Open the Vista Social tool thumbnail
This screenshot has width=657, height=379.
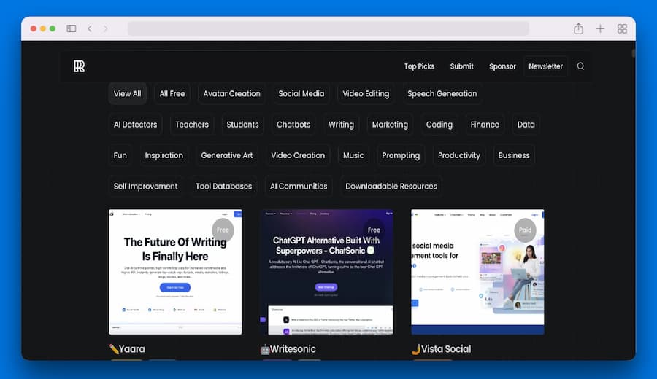[477, 272]
